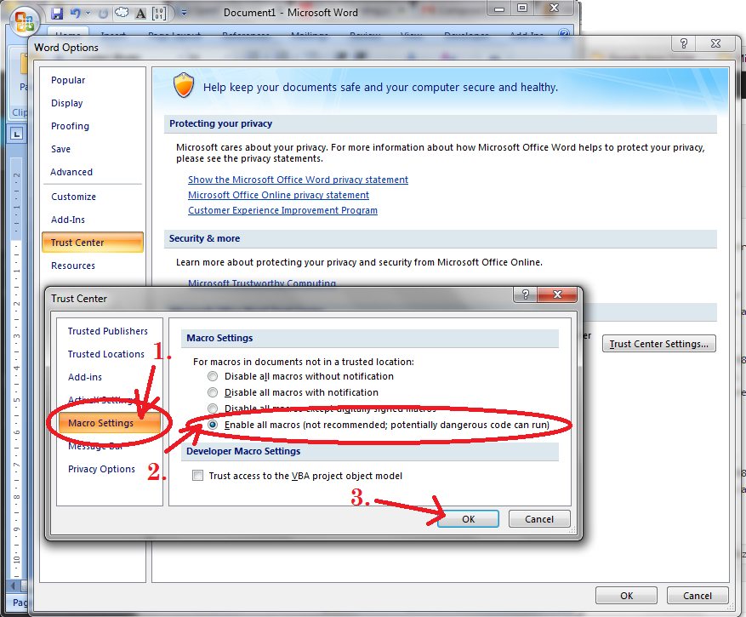
Task: Select Proofing category in Word Options
Action: point(70,126)
